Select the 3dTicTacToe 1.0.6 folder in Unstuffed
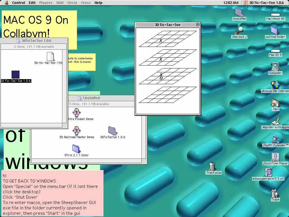Screen dimensions: 289x217 pos(113,131)
